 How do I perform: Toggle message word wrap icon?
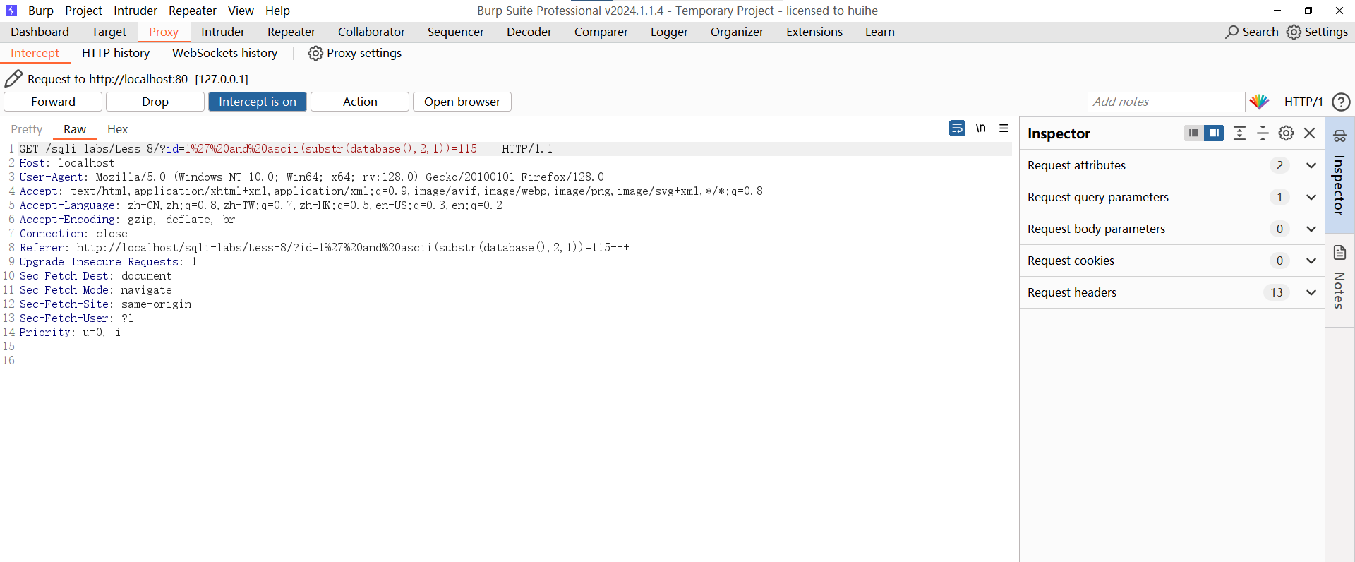[957, 128]
